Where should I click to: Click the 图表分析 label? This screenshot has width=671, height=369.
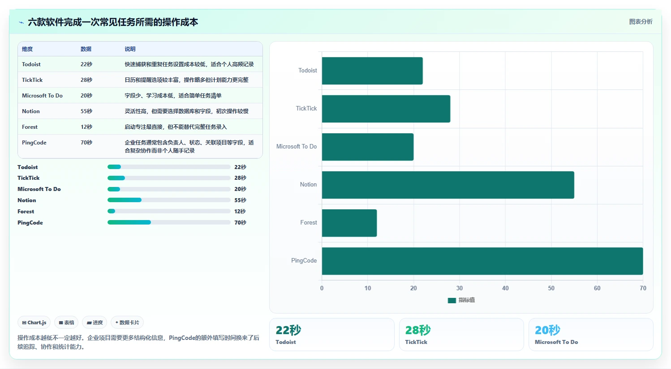pos(641,21)
